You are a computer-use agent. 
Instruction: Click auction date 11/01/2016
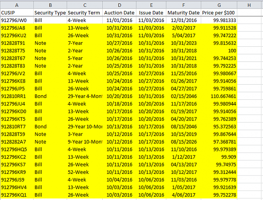[x=120, y=20]
